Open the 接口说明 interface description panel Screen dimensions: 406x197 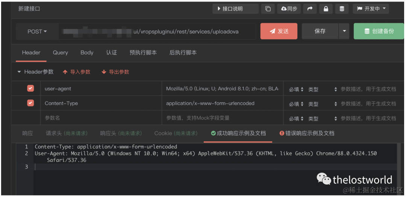click(x=235, y=9)
